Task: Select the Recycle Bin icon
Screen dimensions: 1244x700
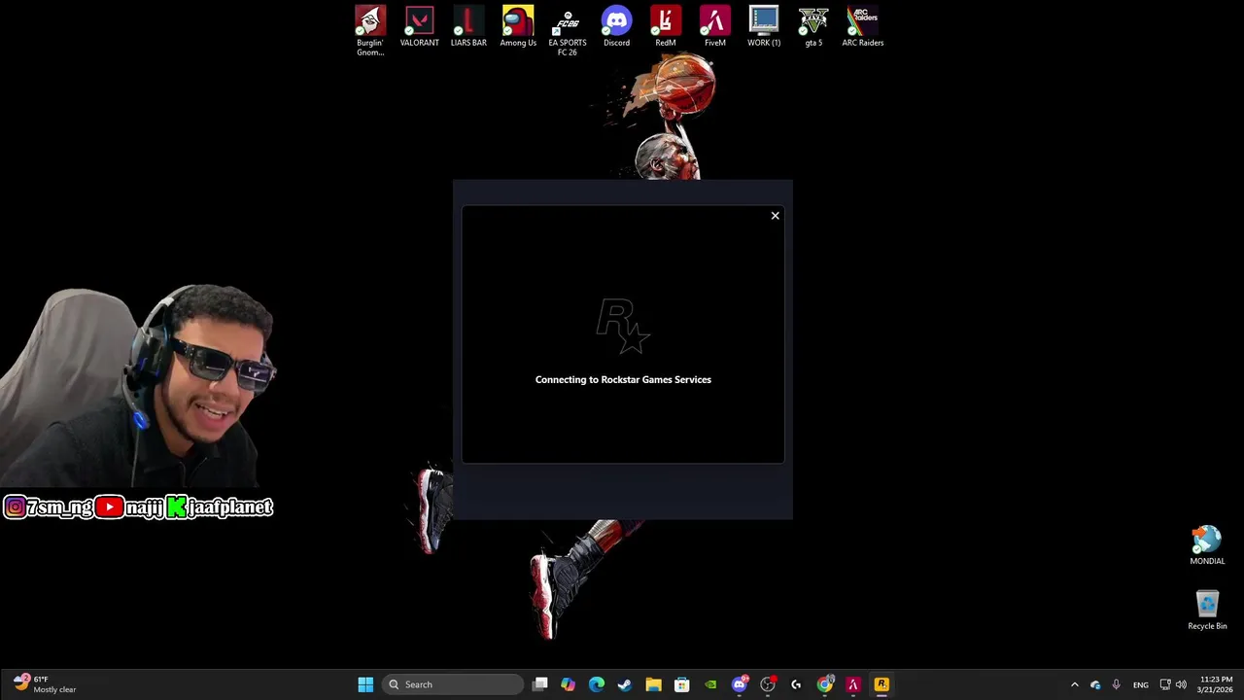Action: click(1207, 611)
